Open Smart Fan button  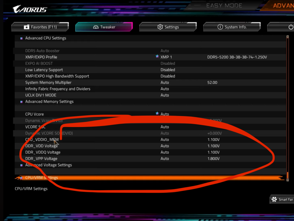click(x=282, y=199)
